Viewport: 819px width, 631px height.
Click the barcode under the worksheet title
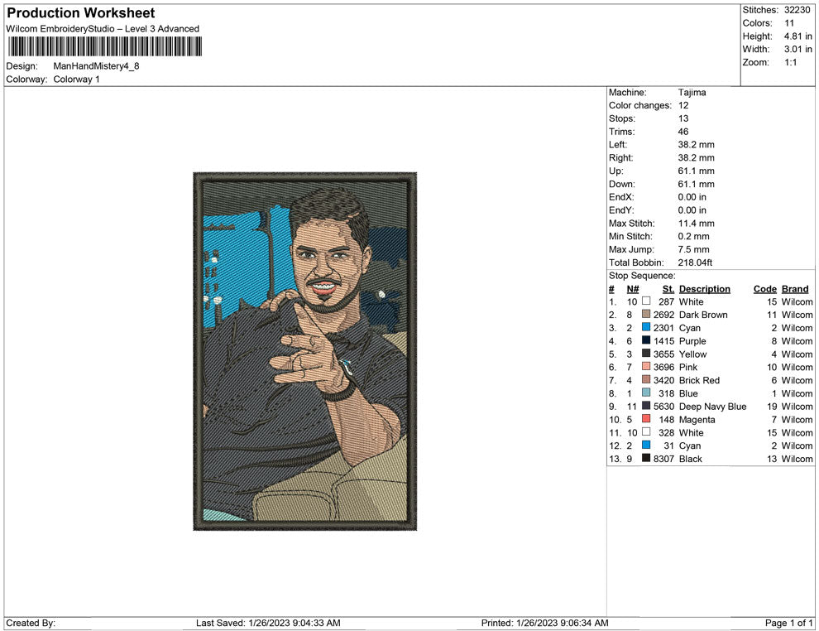point(104,46)
